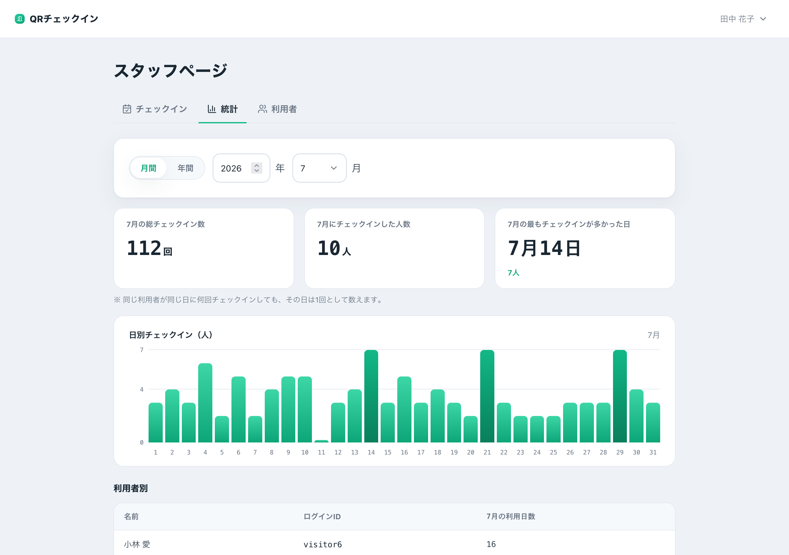Select the 月間 toggle option

point(149,168)
